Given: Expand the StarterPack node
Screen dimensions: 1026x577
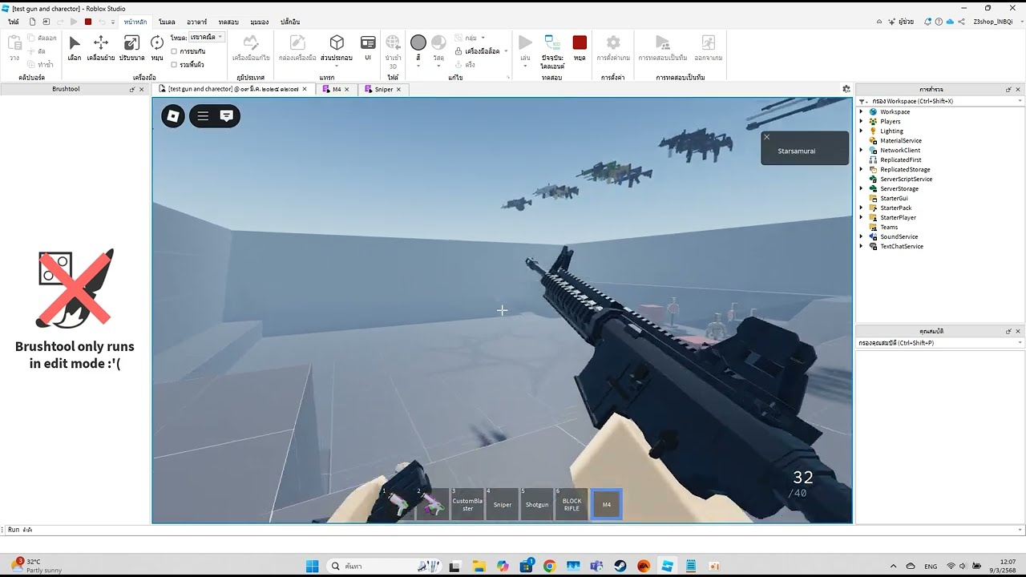Looking at the screenshot, I should coord(862,208).
